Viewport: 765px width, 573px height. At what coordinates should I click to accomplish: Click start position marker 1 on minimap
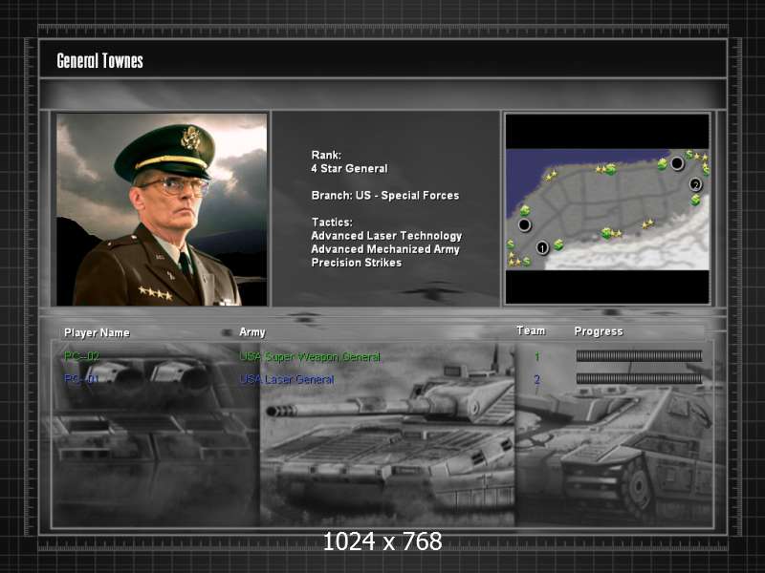pos(542,247)
